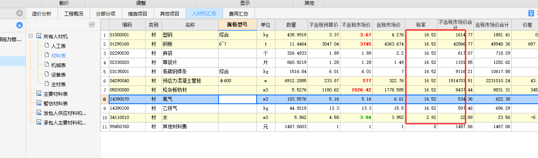This screenshot has height=158, width=538.
Task: Click the name cell 松杂板枋材
Action: point(190,90)
